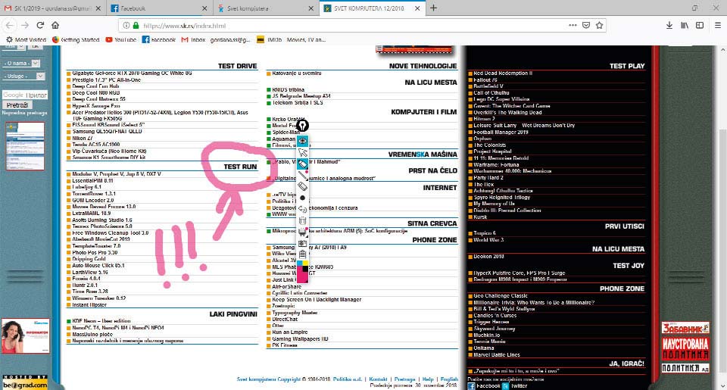Image resolution: width=727 pixels, height=390 pixels.
Task: Click the camera screenshot tool
Action: pyautogui.click(x=302, y=243)
